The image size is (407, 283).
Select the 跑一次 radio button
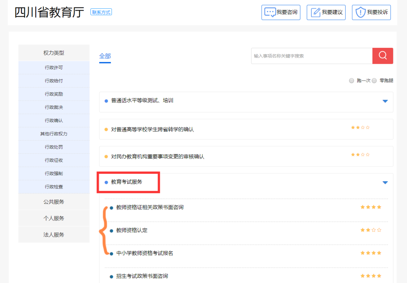(x=352, y=81)
